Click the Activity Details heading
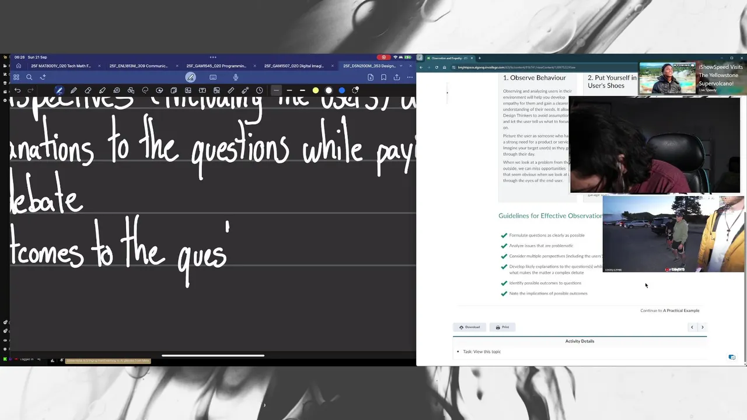 tap(580, 341)
